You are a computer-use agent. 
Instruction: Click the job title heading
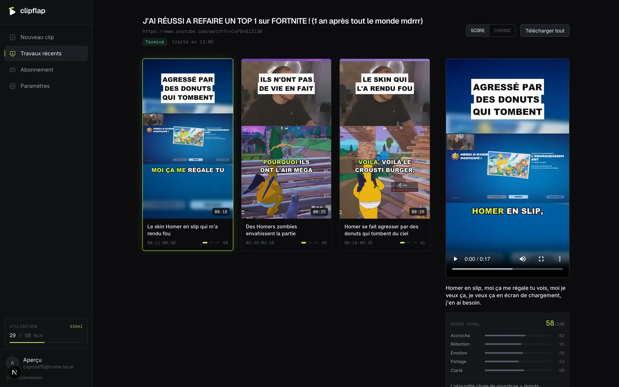pos(282,21)
